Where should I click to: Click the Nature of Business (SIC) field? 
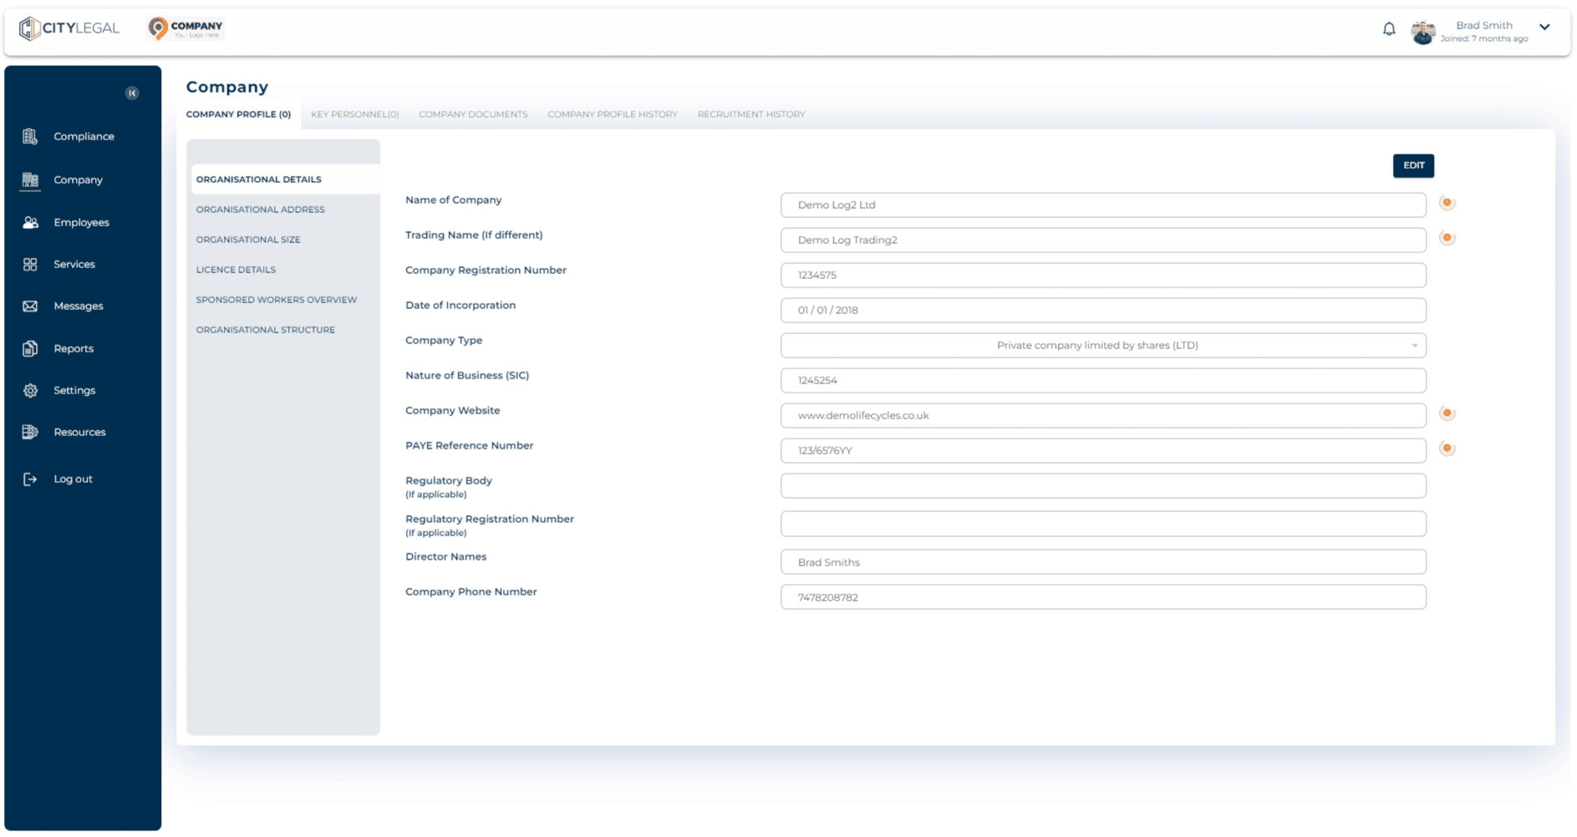1103,380
